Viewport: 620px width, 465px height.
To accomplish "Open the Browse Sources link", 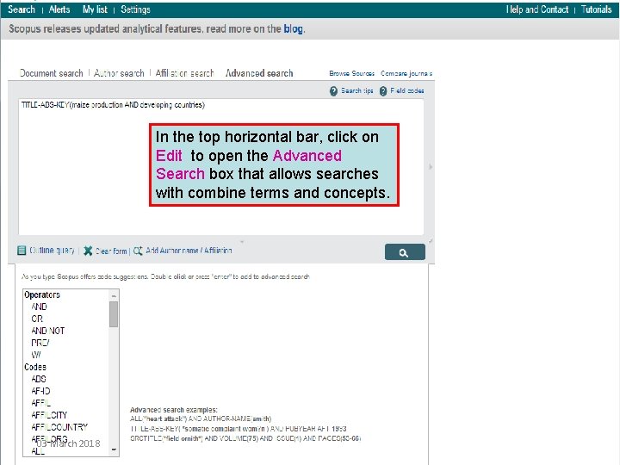I will (352, 73).
